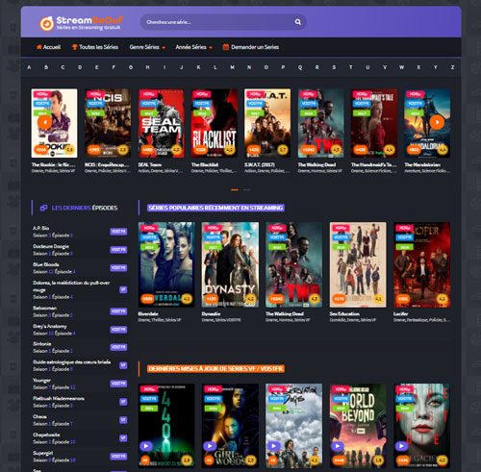Click the carousel previous arrow

pos(44,122)
